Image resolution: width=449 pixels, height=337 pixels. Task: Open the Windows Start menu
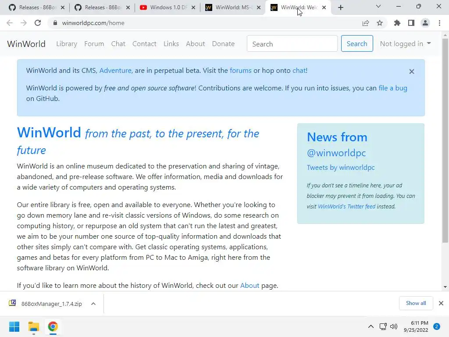(x=14, y=326)
